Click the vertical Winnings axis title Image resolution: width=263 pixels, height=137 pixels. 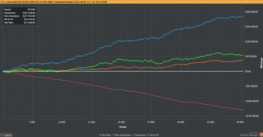pyautogui.click(x=261, y=63)
